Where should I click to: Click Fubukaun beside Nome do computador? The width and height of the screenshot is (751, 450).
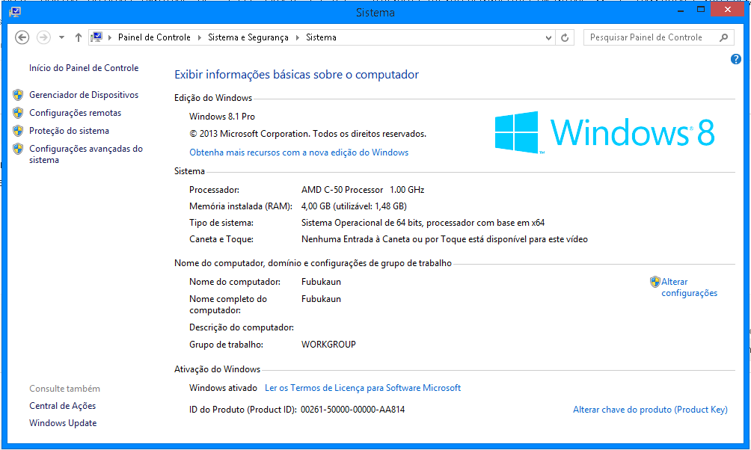[321, 282]
